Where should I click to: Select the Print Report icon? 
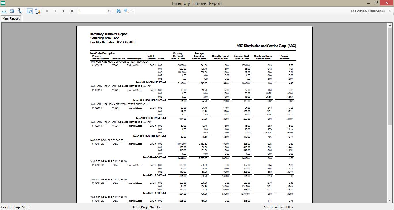(x=12, y=11)
